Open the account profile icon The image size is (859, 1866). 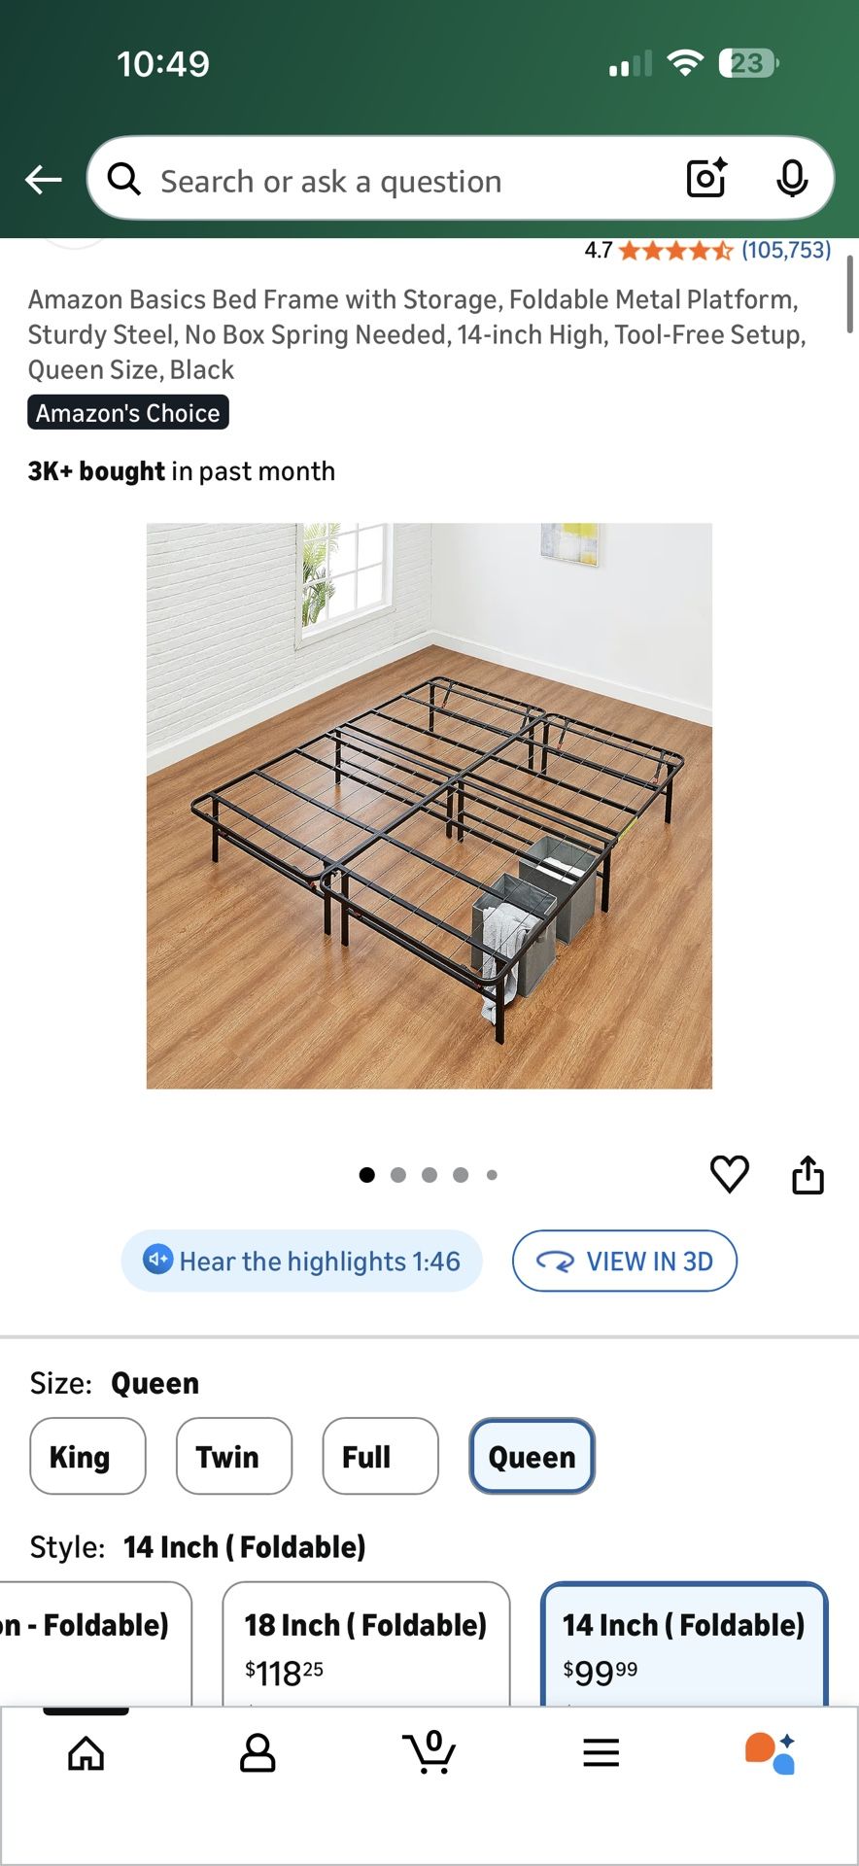click(x=258, y=1753)
